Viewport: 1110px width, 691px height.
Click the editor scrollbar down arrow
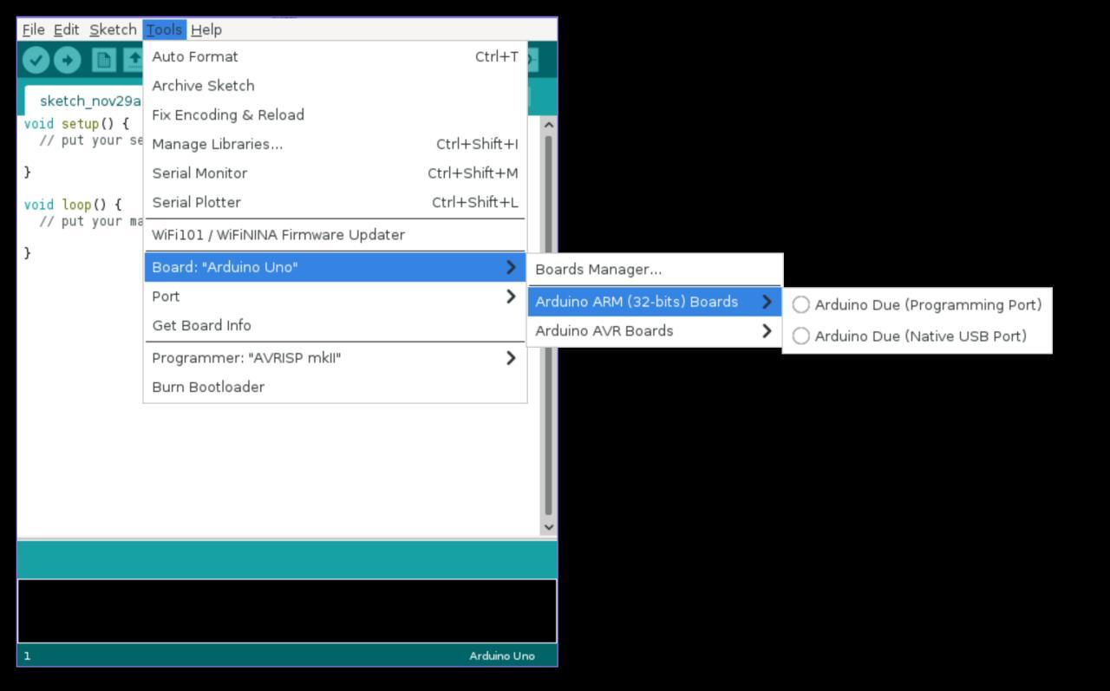[548, 526]
